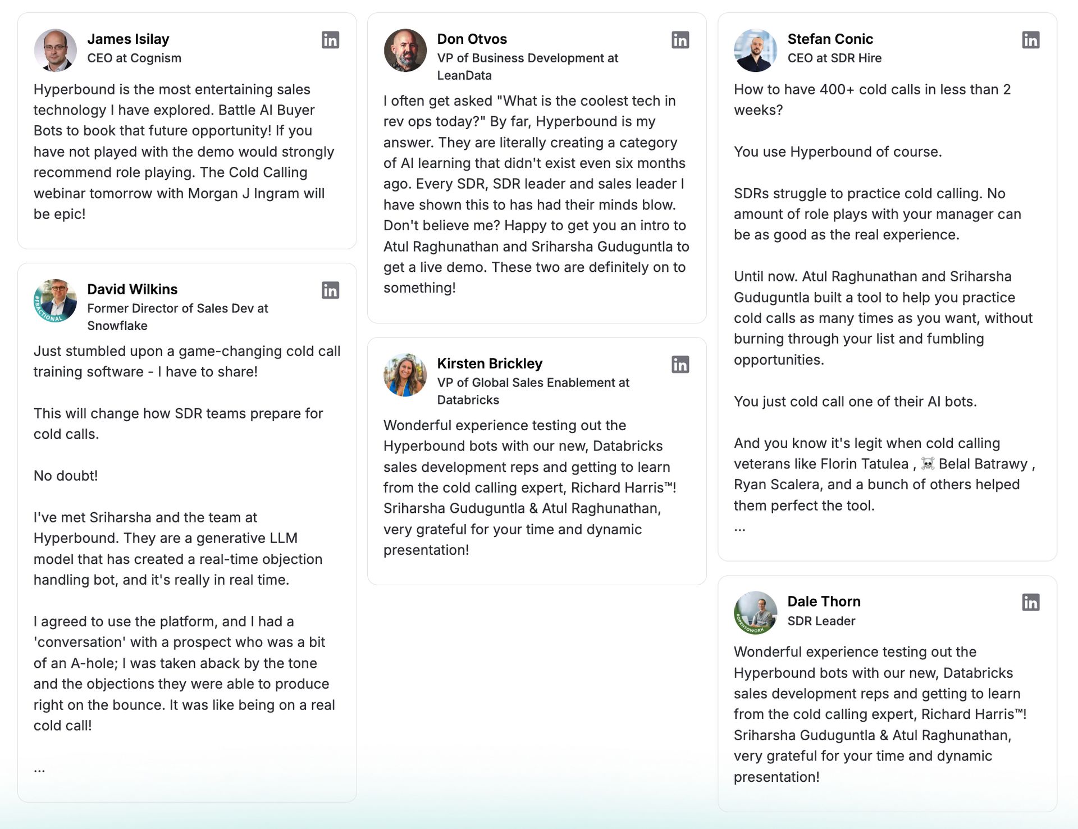Select the Kirsten Brickley name heading
This screenshot has width=1078, height=829.
point(490,363)
